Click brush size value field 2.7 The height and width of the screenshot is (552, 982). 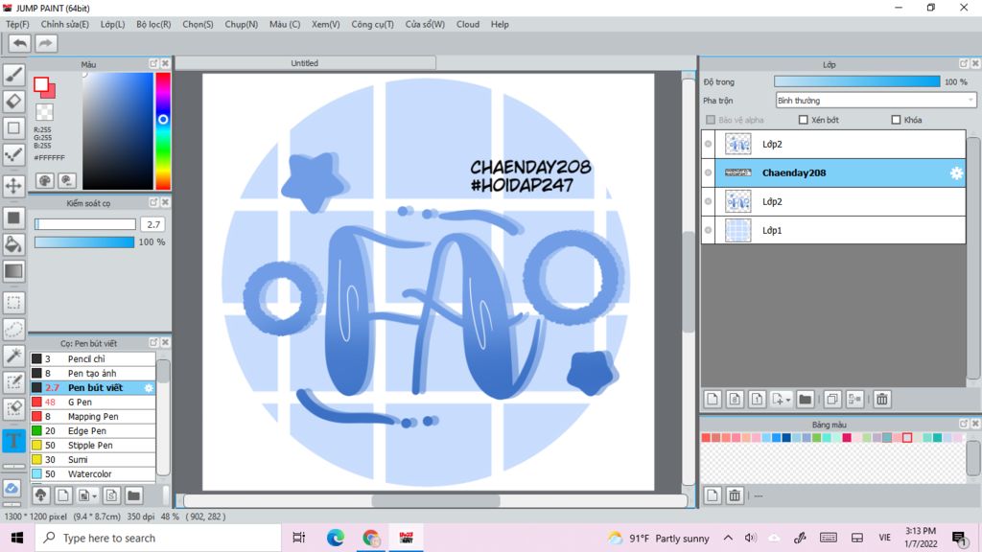click(152, 224)
